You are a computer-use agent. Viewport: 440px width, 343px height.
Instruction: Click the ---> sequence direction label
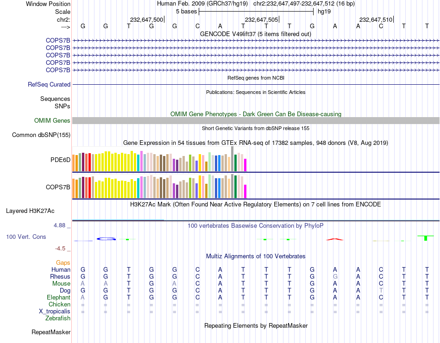point(66,27)
